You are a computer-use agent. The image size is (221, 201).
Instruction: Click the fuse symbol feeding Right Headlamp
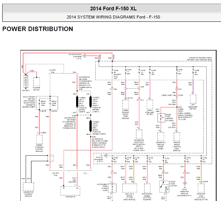pos(150,71)
